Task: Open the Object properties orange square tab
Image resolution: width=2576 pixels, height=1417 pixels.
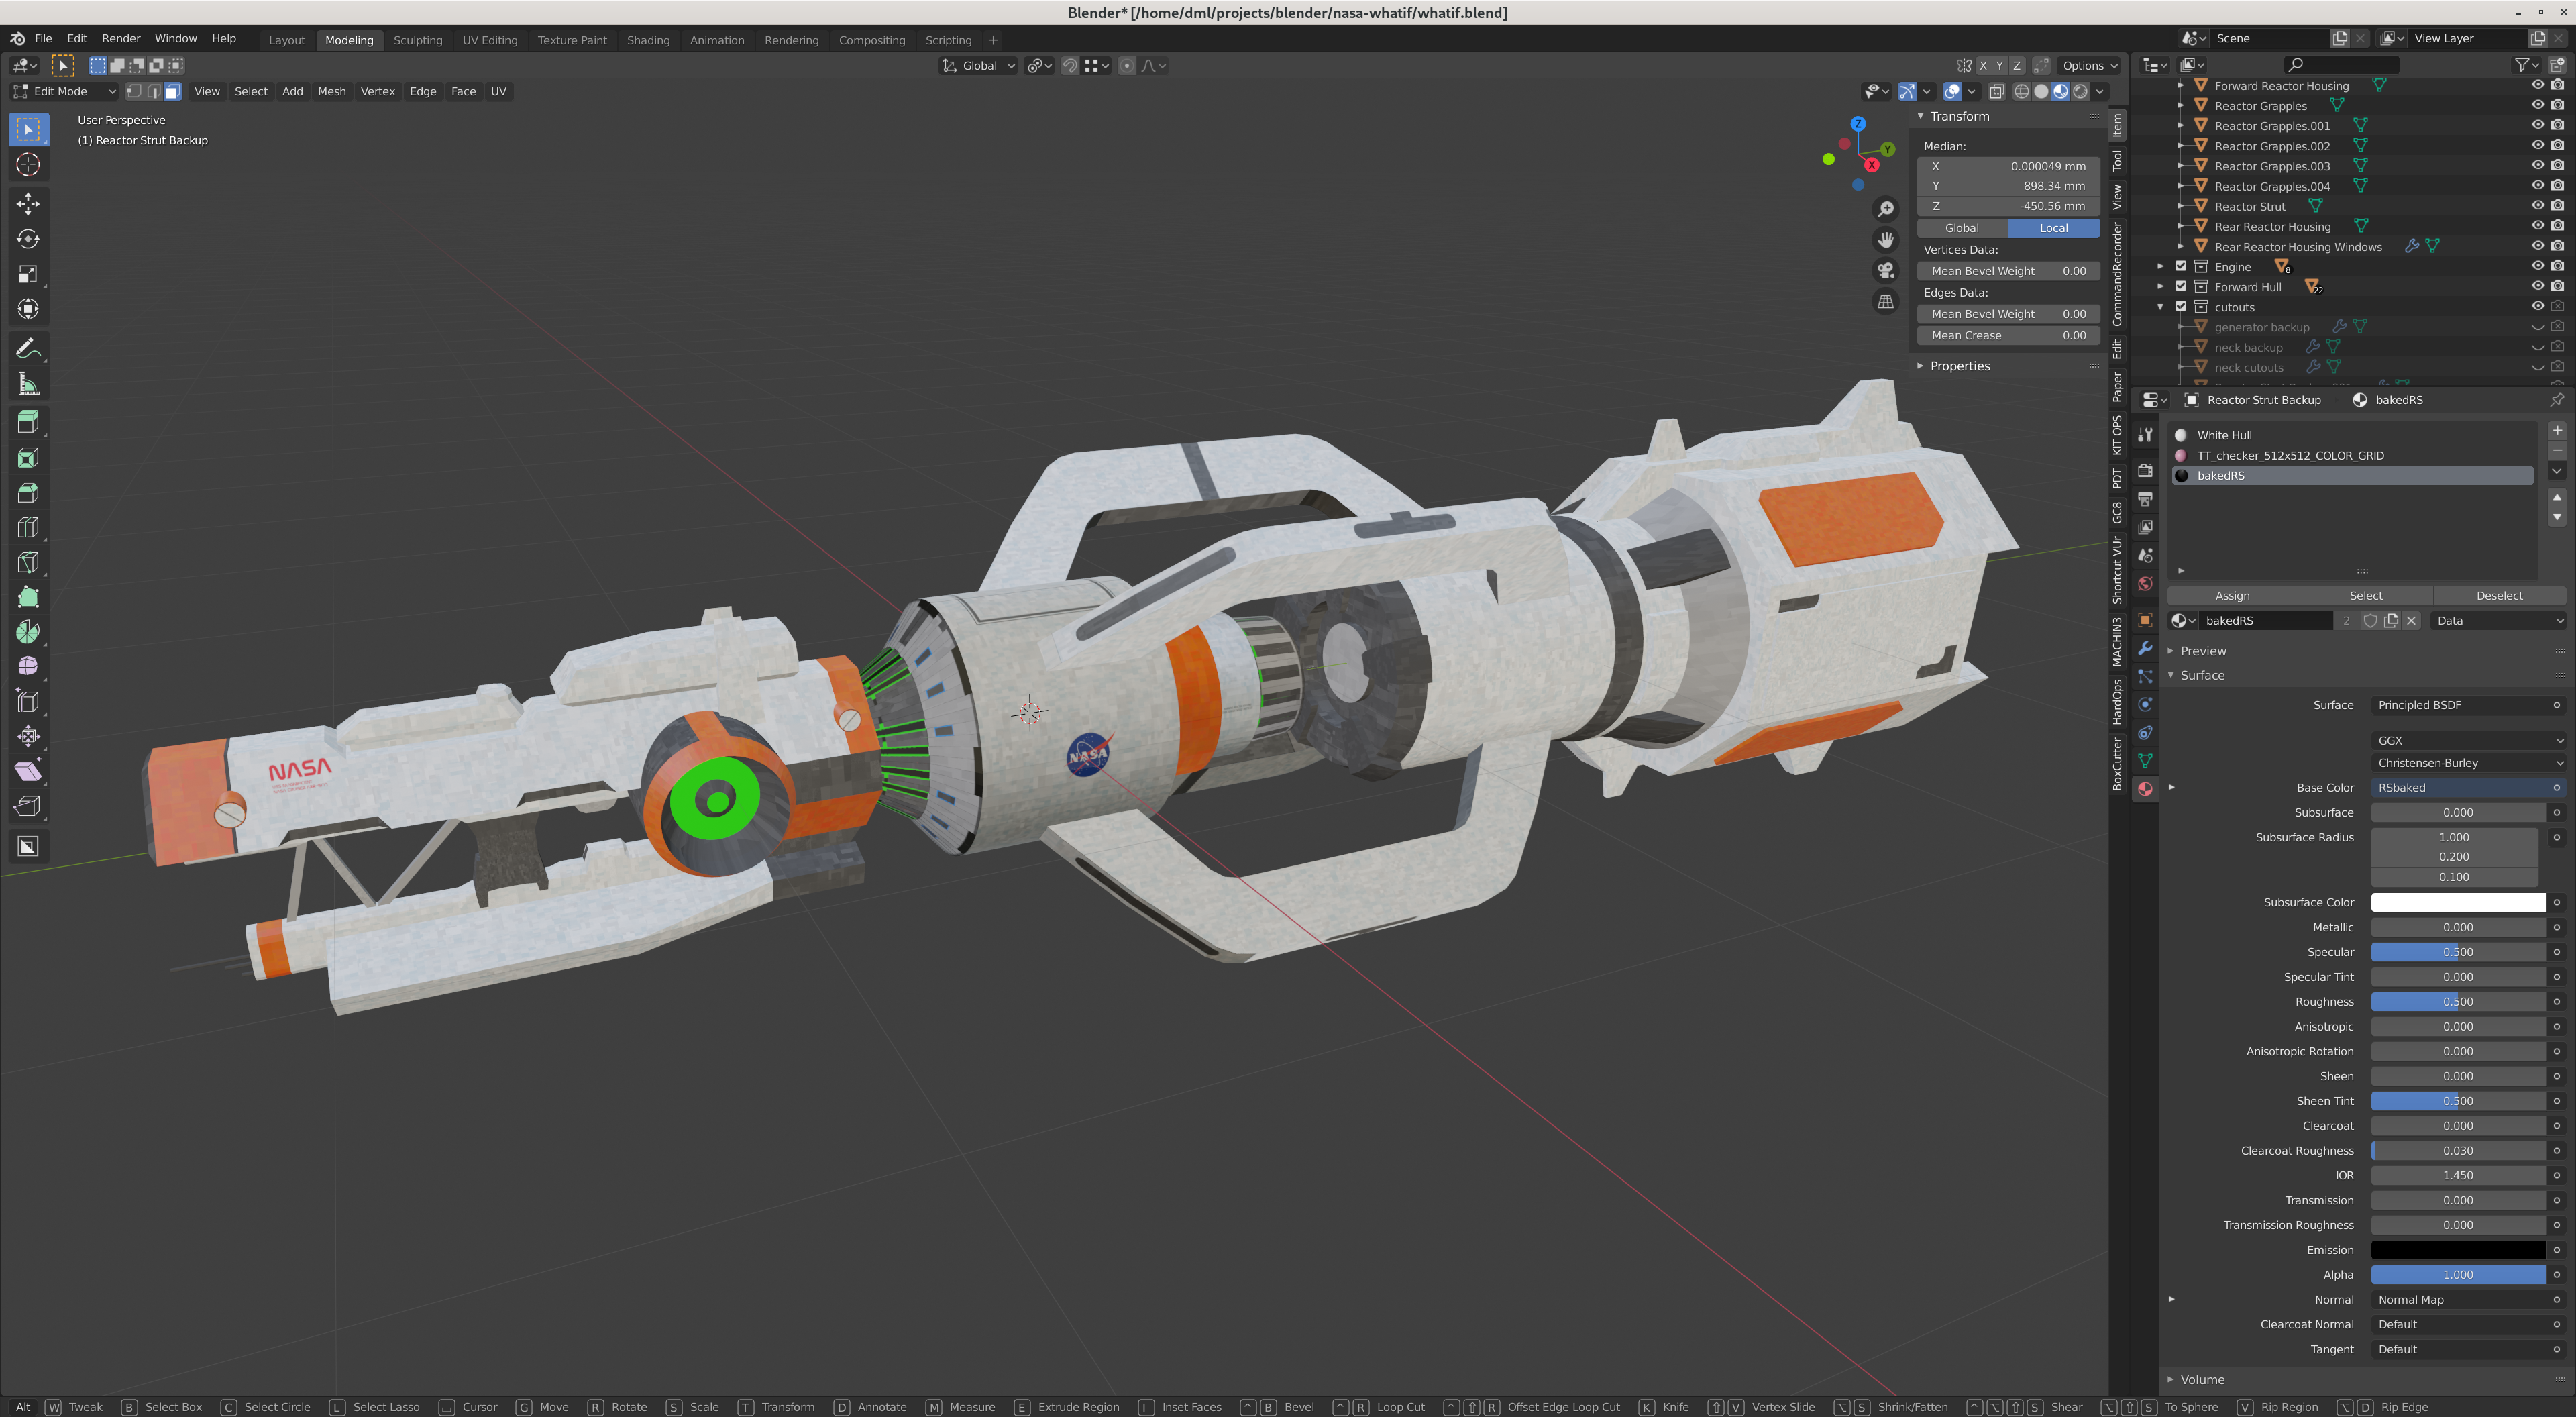Action: point(2145,620)
